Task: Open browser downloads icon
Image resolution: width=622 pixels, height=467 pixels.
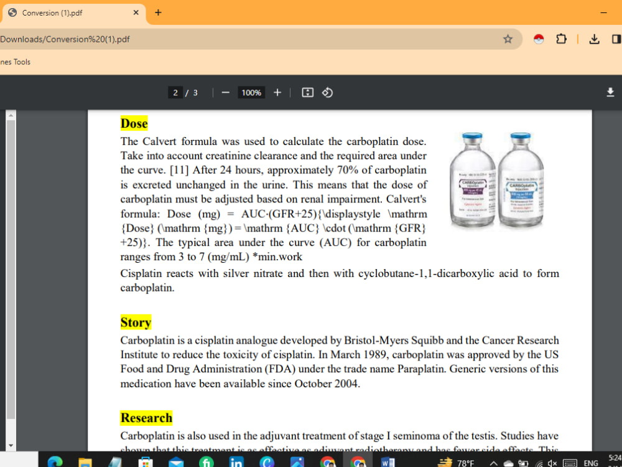Action: (x=594, y=39)
